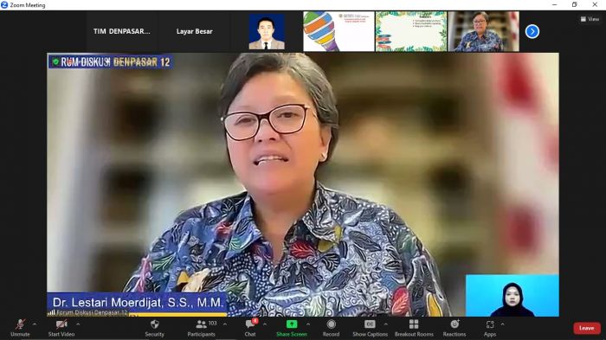Show Captions CC button
Screen dimensions: 606x340
coord(370,328)
